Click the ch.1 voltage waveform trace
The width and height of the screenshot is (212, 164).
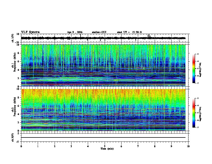point(103,38)
